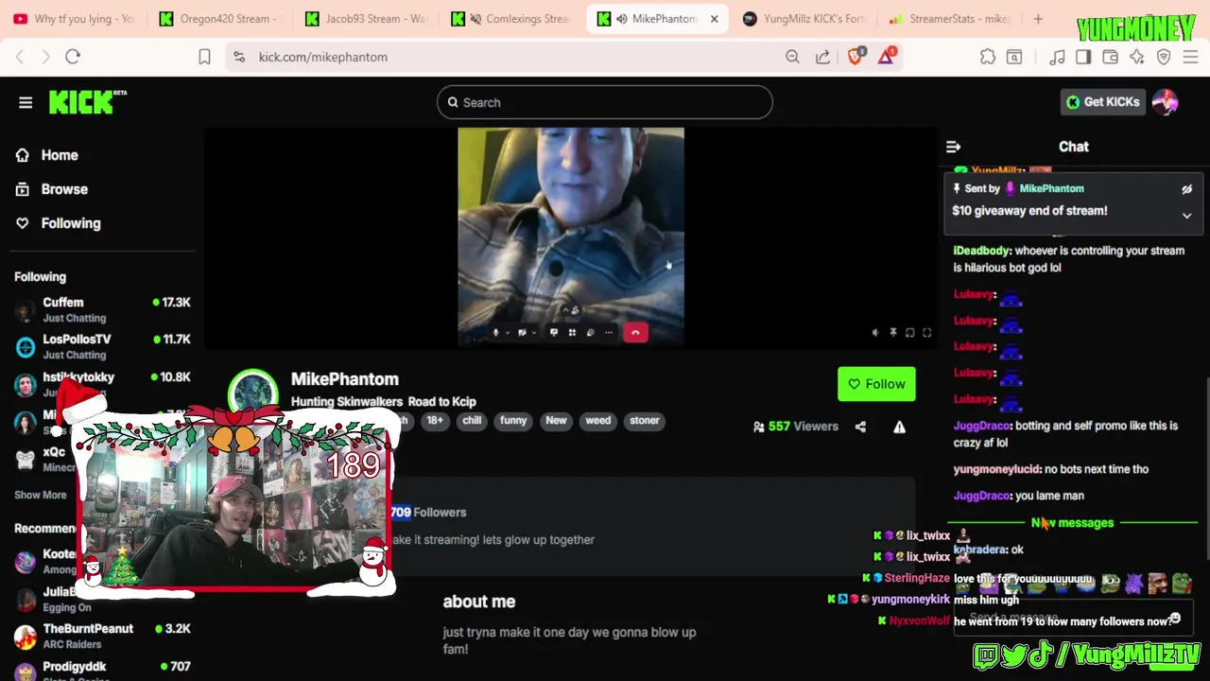The height and width of the screenshot is (681, 1210).
Task: Switch to the Why tf you lying tab
Action: point(76,19)
